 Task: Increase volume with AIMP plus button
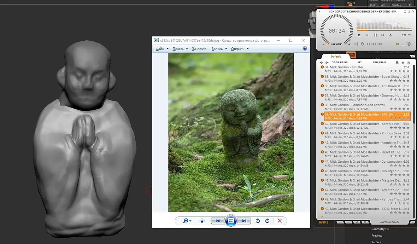[349, 45]
